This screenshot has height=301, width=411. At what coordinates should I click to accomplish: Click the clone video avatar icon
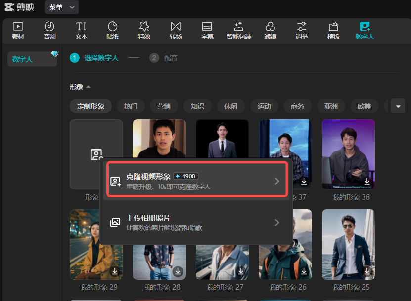[x=115, y=181]
